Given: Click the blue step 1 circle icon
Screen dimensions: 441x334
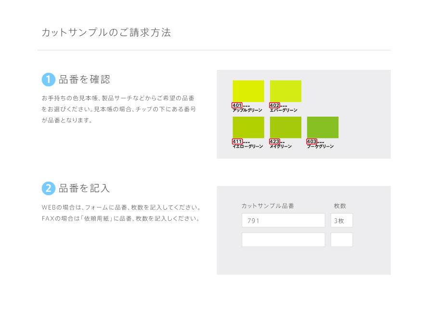Looking at the screenshot, I should [48, 80].
